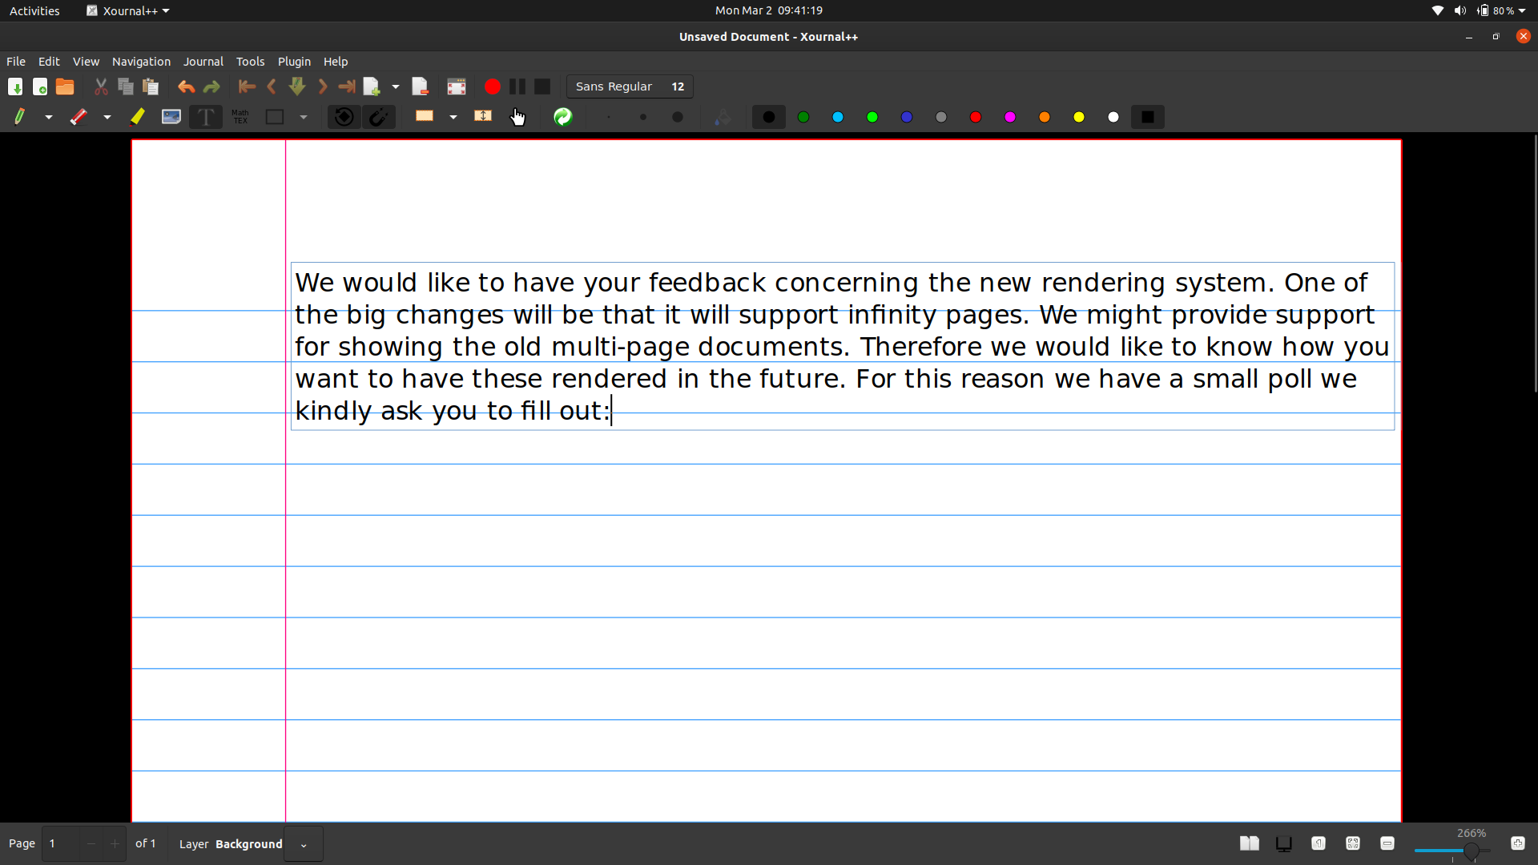1538x865 pixels.
Task: Expand the pen tool options dropdown
Action: [x=49, y=117]
